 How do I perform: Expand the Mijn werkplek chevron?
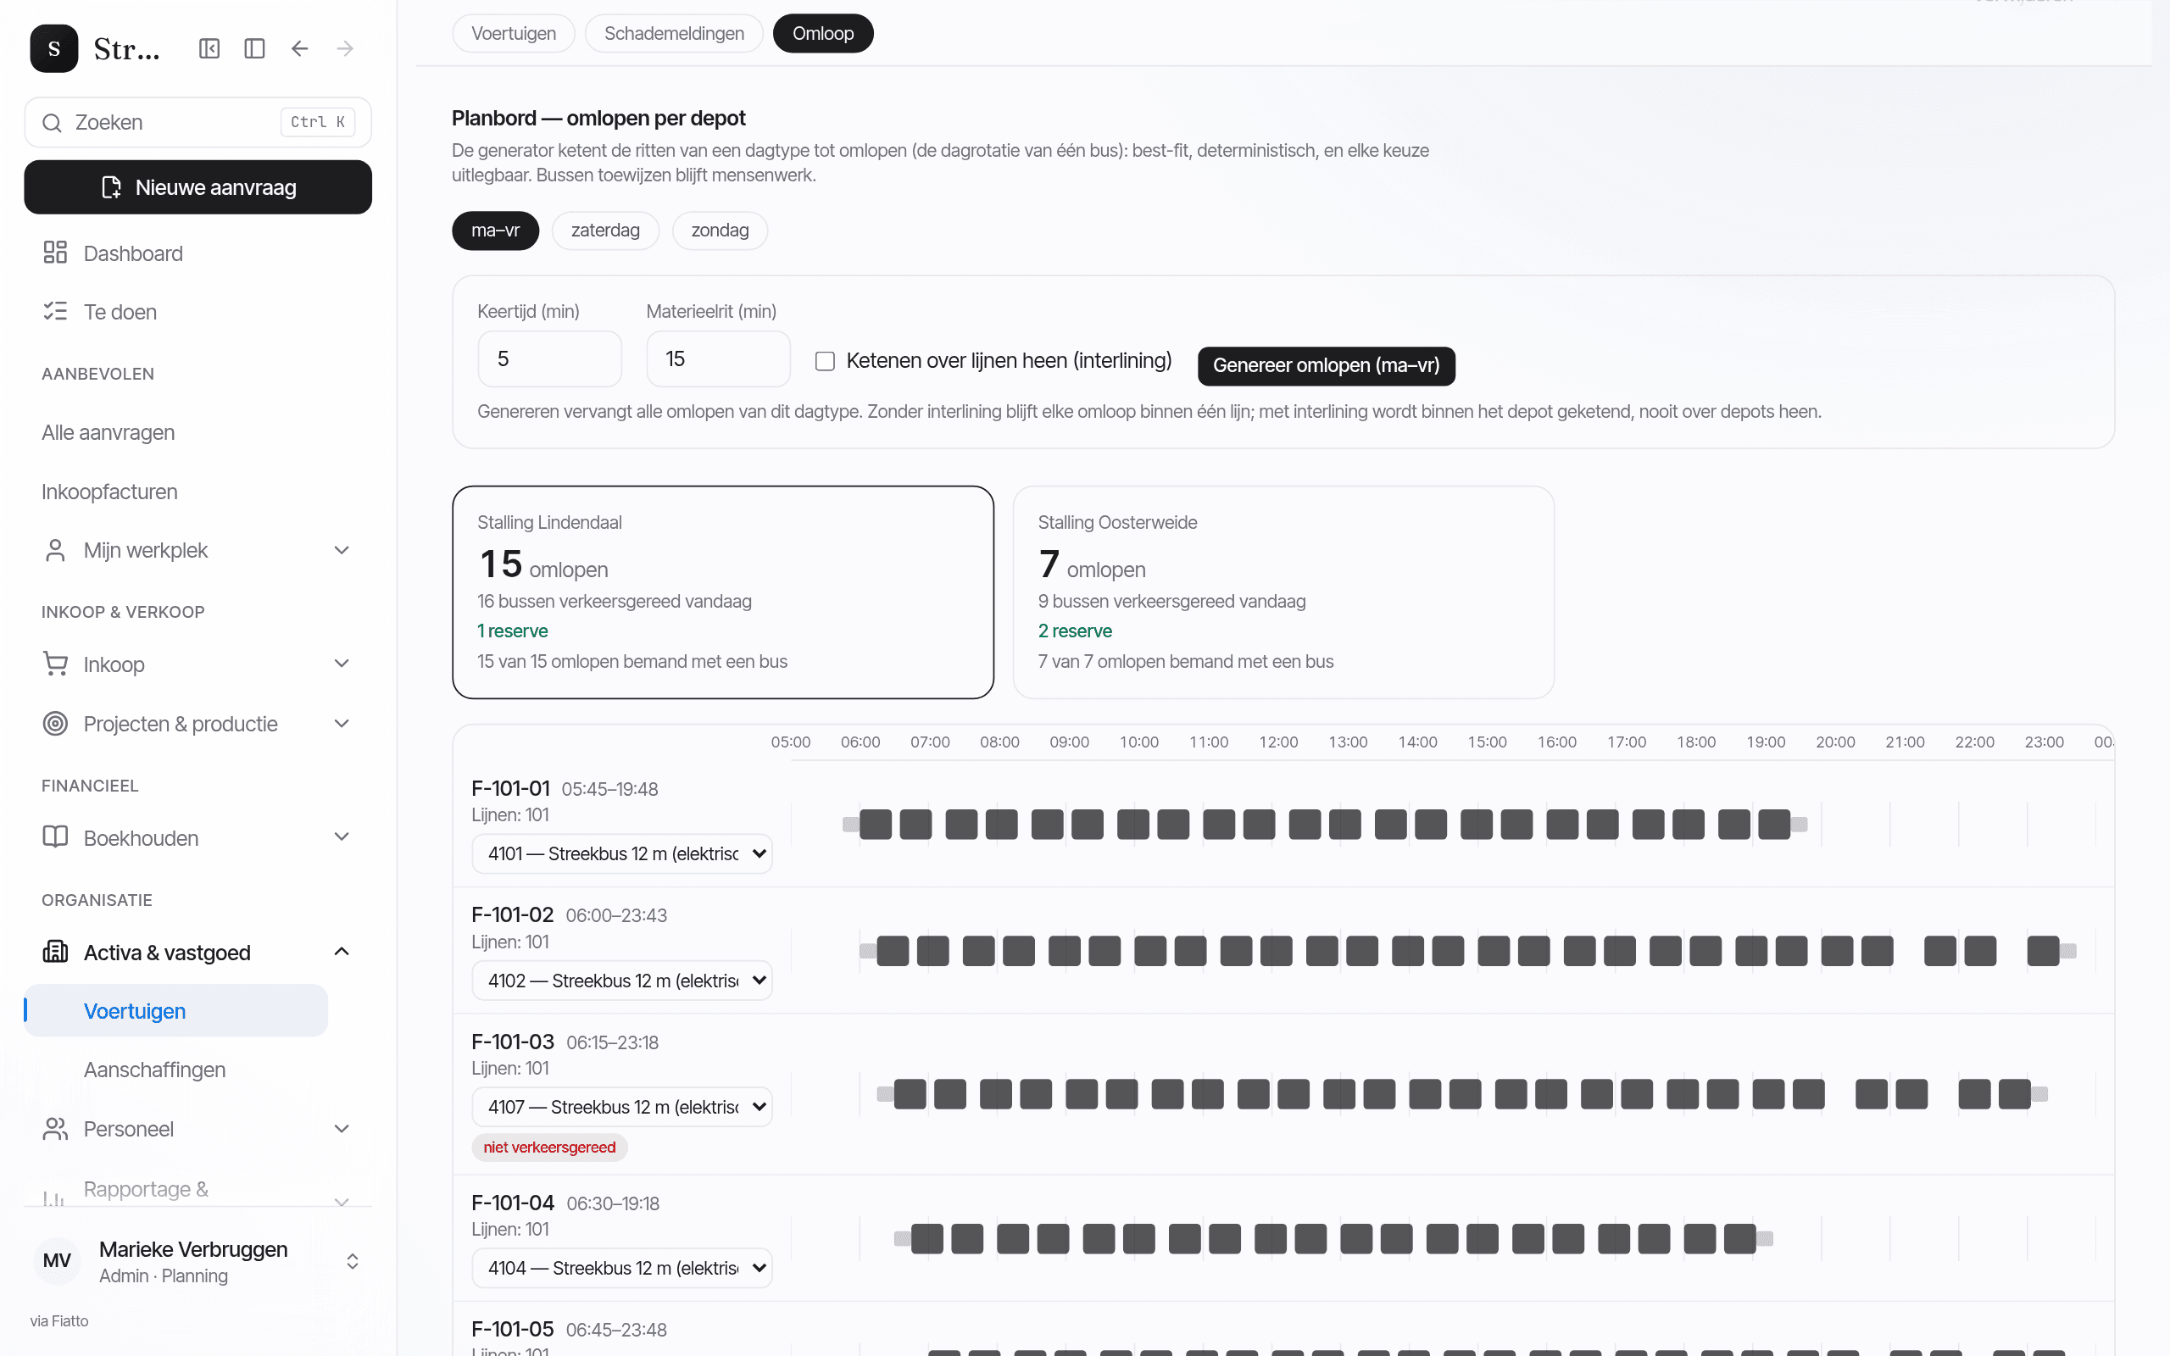click(342, 550)
